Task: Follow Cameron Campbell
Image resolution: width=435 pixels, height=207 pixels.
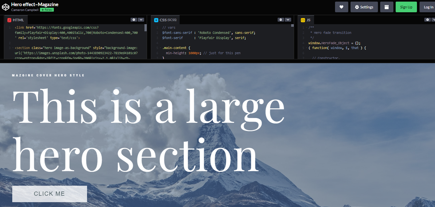Action: (46, 10)
